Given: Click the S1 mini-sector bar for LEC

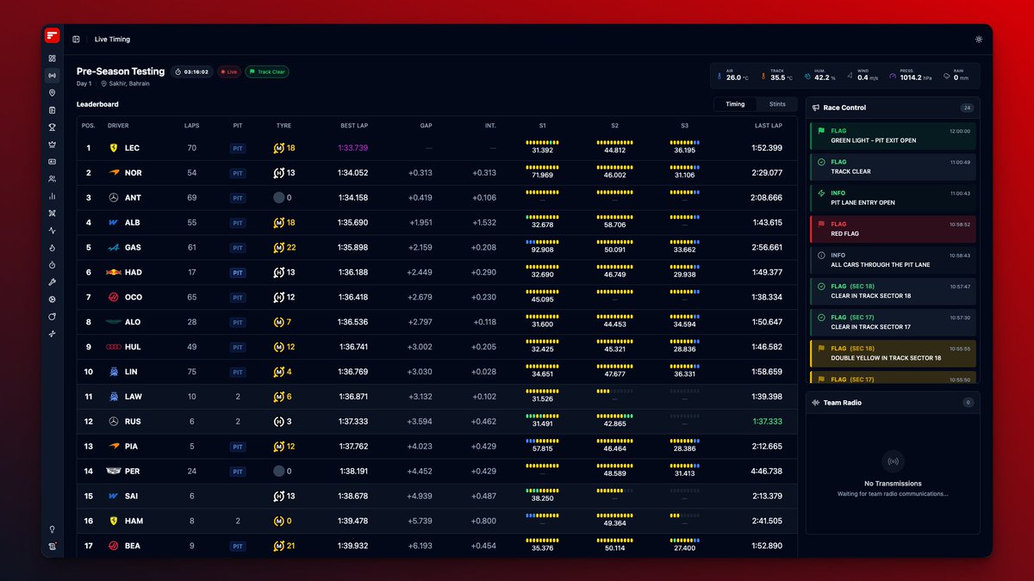Looking at the screenshot, I should coord(542,142).
